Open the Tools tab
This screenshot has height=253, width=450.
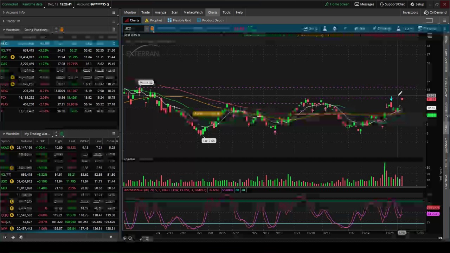pyautogui.click(x=226, y=12)
